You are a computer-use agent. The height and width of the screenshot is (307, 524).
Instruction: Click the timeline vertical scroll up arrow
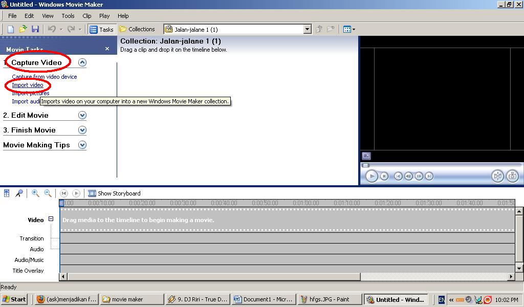[x=519, y=211]
